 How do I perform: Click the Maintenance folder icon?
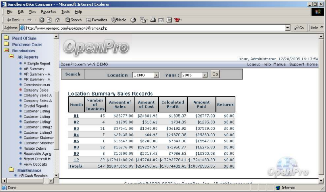pos(12,170)
